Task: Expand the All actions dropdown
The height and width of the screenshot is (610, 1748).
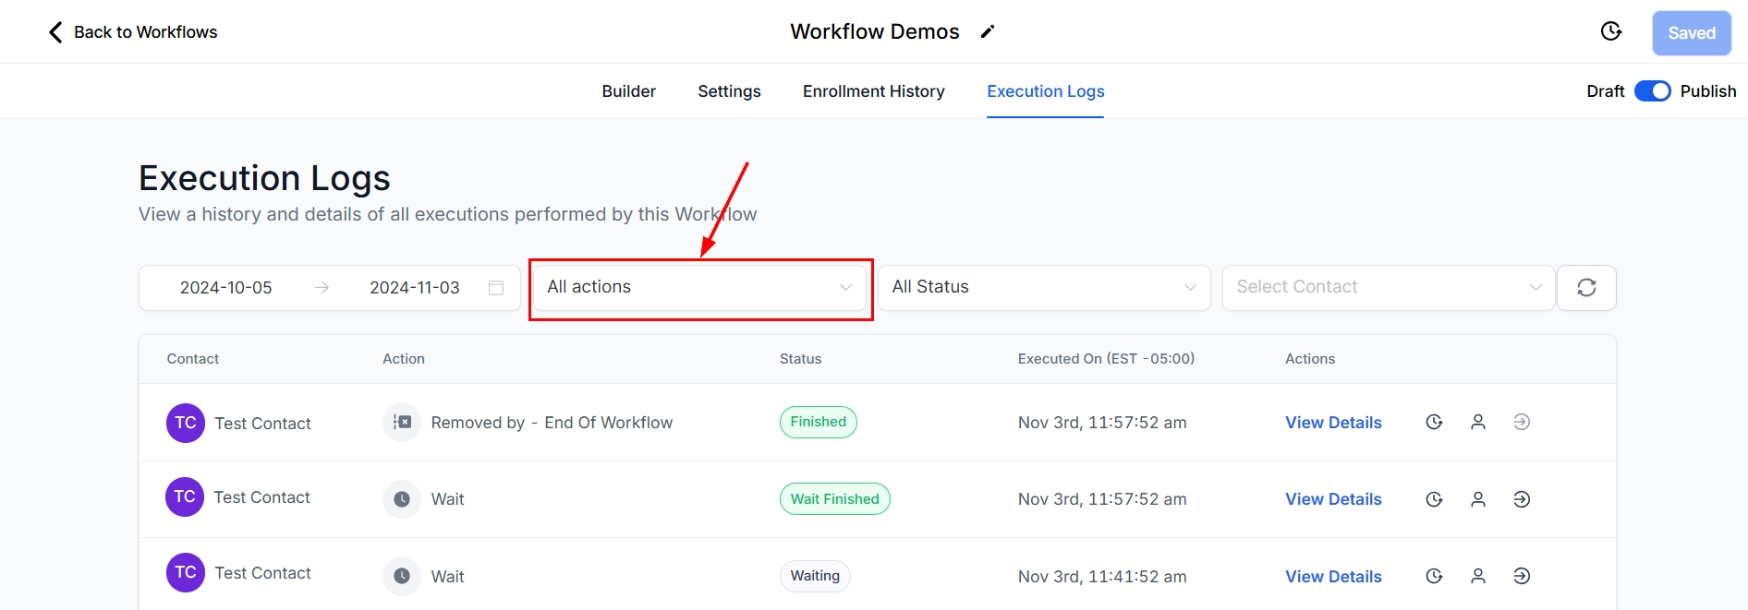Action: (699, 288)
